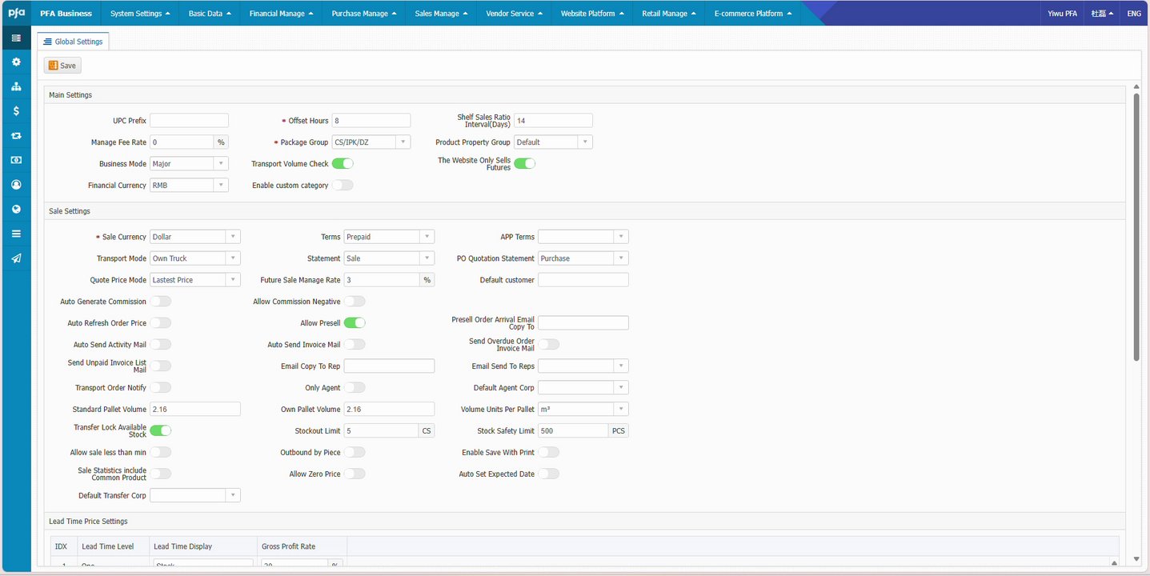Turn on Allow Zero Price
Image resolution: width=1150 pixels, height=576 pixels.
coord(355,474)
